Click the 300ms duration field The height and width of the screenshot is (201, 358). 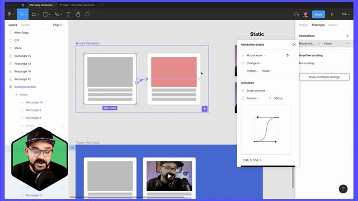278,98
